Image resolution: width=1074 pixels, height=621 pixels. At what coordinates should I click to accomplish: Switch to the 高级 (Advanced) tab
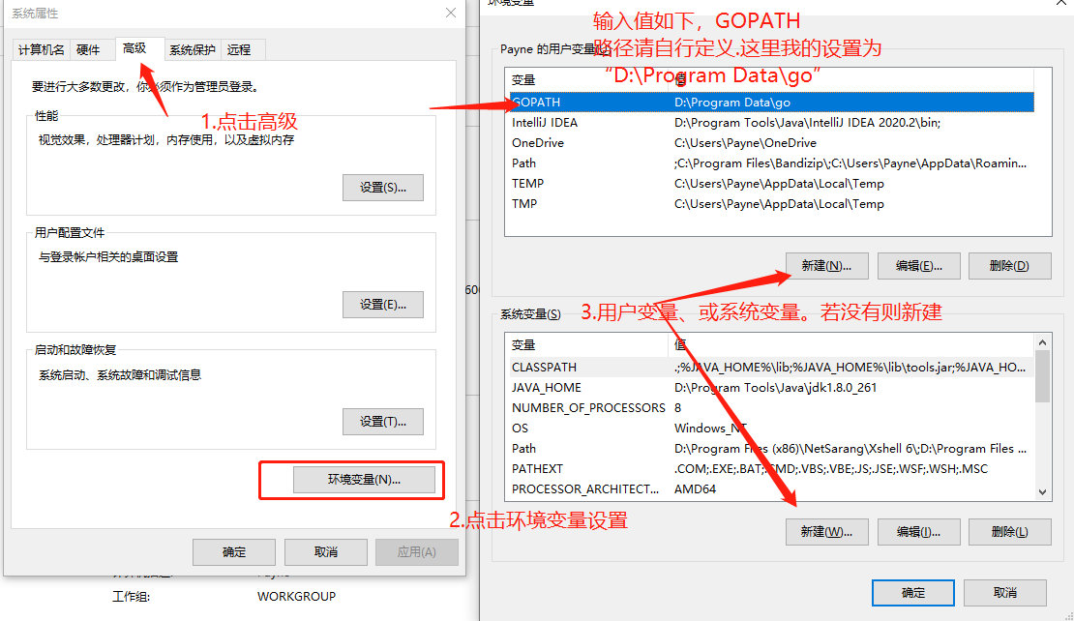[x=134, y=48]
